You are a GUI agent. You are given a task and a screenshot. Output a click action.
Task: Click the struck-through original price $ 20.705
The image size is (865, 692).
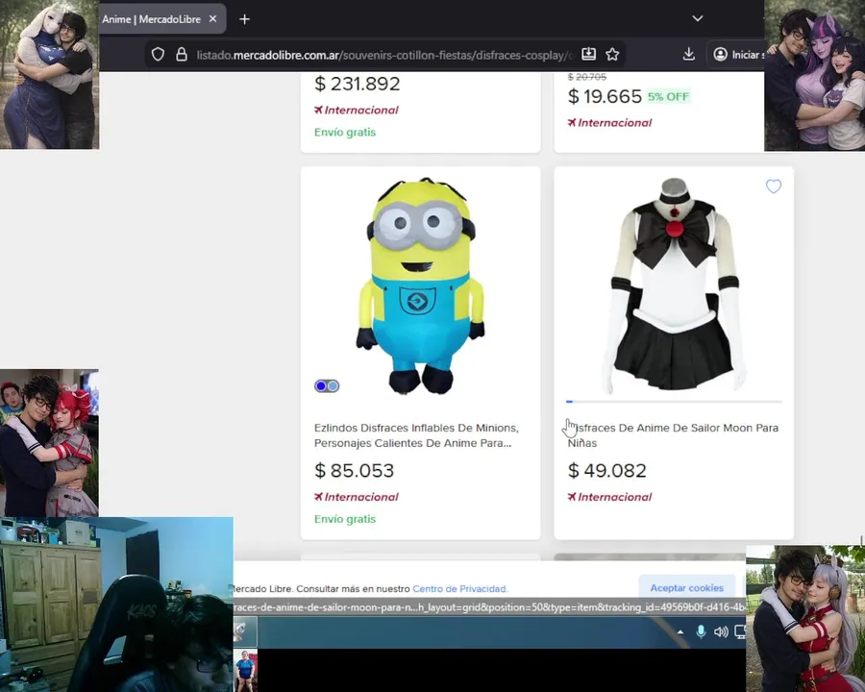(587, 77)
